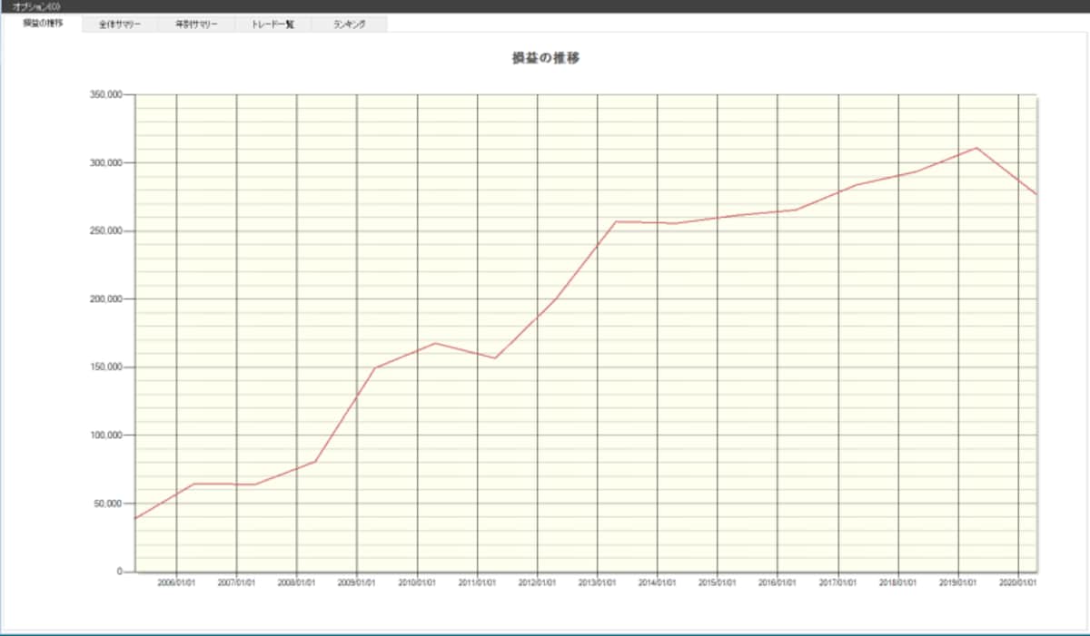Click the 2006/01/01 x-axis label
Viewport: 1090px width, 636px height.
tap(176, 583)
